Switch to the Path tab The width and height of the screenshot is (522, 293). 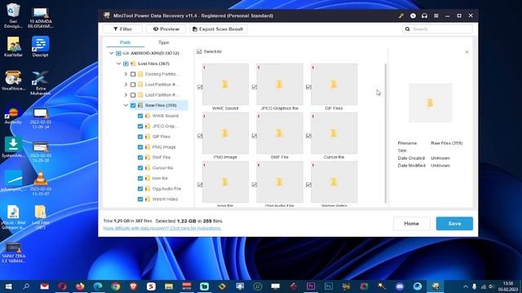(125, 42)
